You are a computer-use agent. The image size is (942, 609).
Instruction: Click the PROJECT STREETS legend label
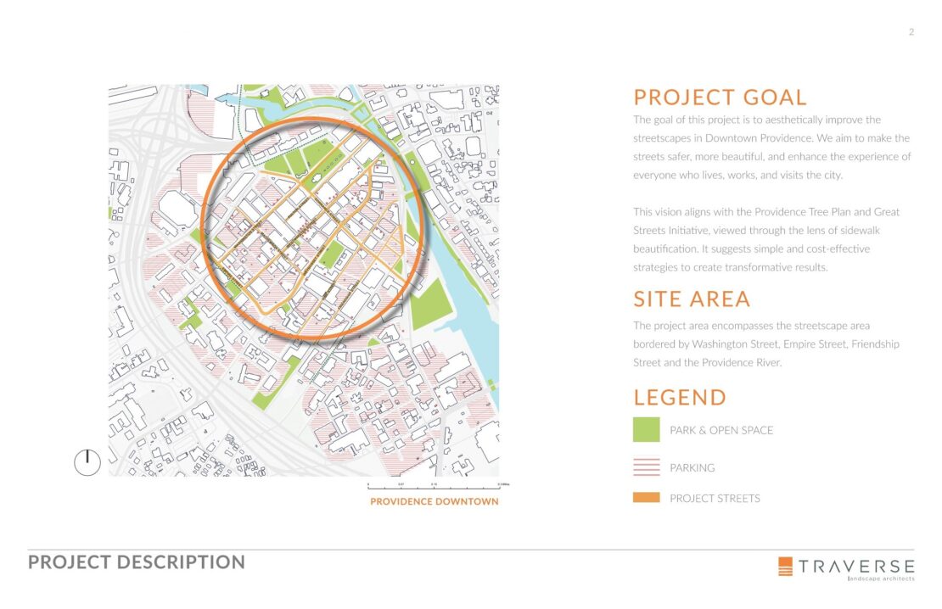715,499
